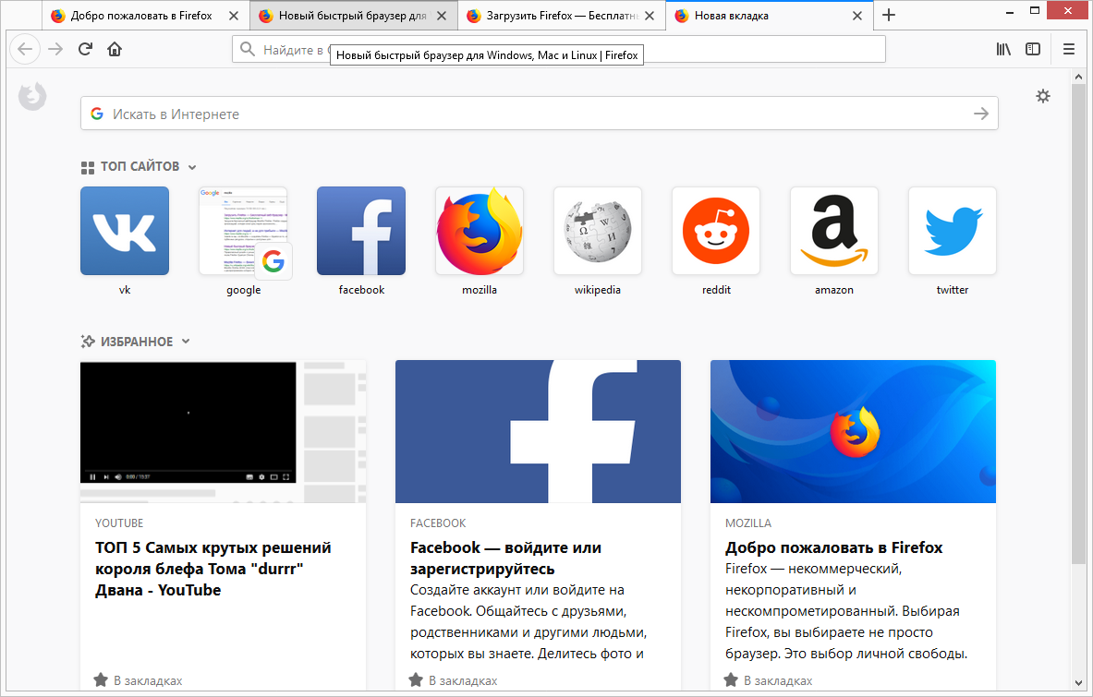This screenshot has width=1093, height=697.
Task: Click the address bar search field
Action: coord(559,49)
